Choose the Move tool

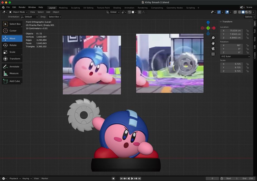coord(12,38)
